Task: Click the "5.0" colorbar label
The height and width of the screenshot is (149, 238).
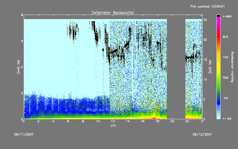Action: [x=226, y=98]
